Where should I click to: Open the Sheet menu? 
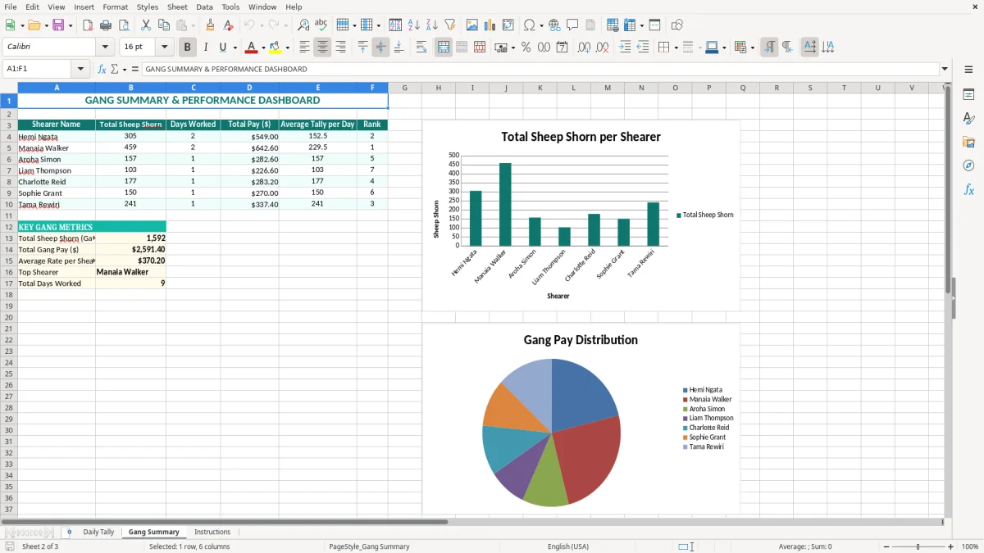(177, 7)
